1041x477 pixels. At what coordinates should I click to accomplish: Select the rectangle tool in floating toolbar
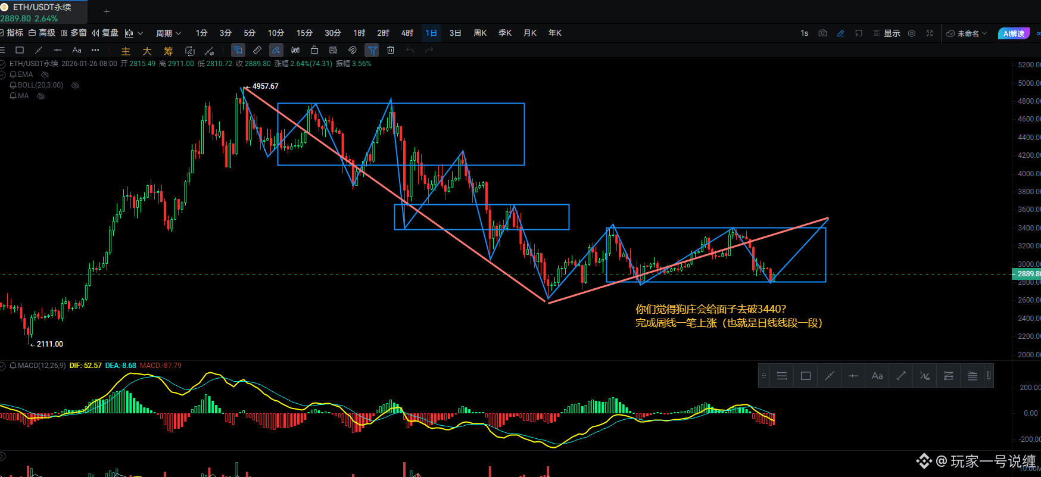pos(806,376)
